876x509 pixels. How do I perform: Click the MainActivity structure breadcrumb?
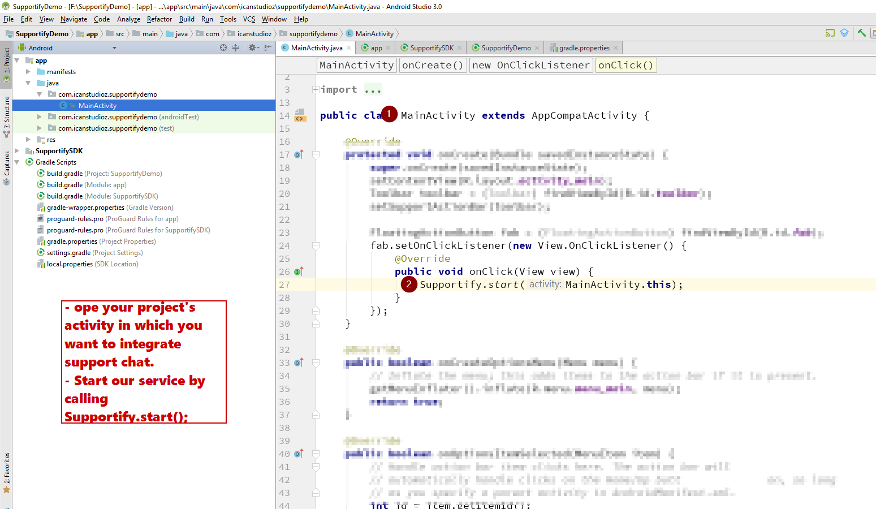tap(356, 65)
